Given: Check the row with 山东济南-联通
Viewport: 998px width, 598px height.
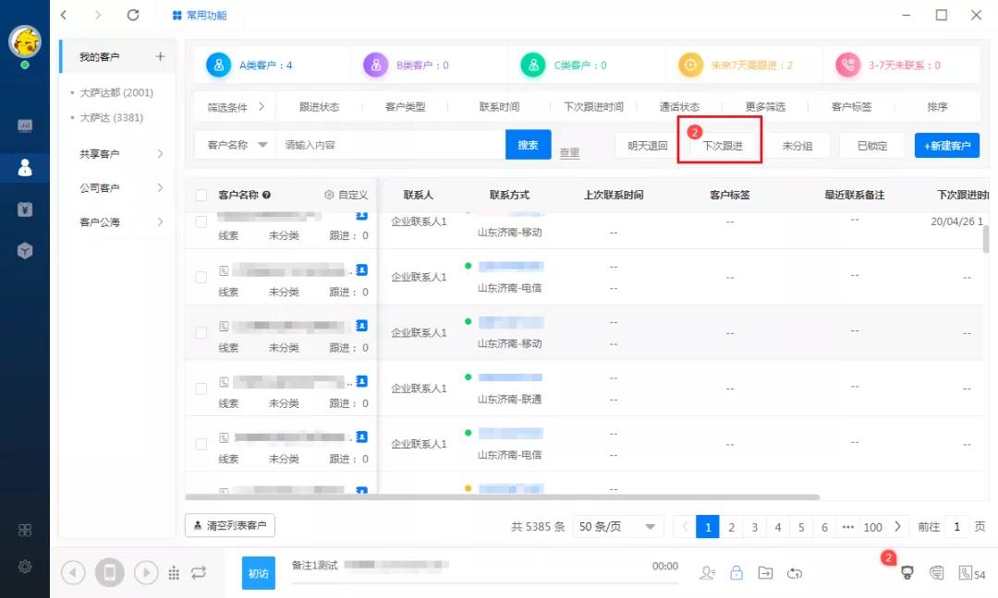Looking at the screenshot, I should [201, 389].
